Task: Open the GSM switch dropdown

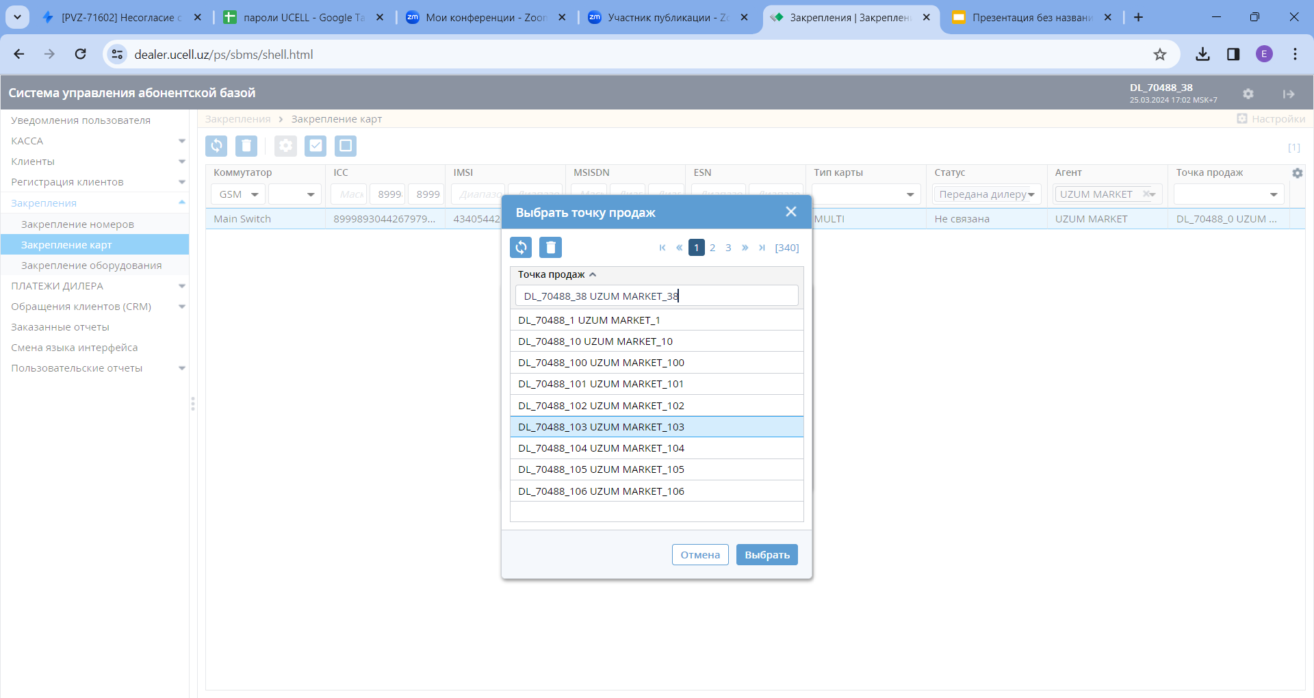Action: (x=238, y=194)
